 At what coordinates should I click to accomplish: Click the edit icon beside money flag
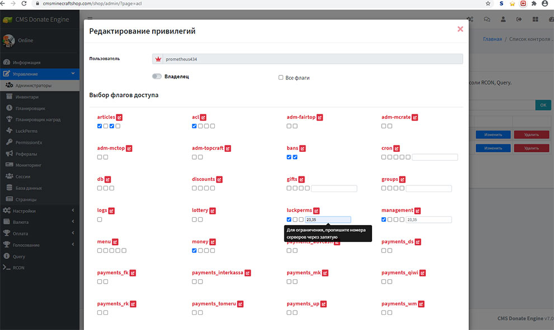click(213, 242)
